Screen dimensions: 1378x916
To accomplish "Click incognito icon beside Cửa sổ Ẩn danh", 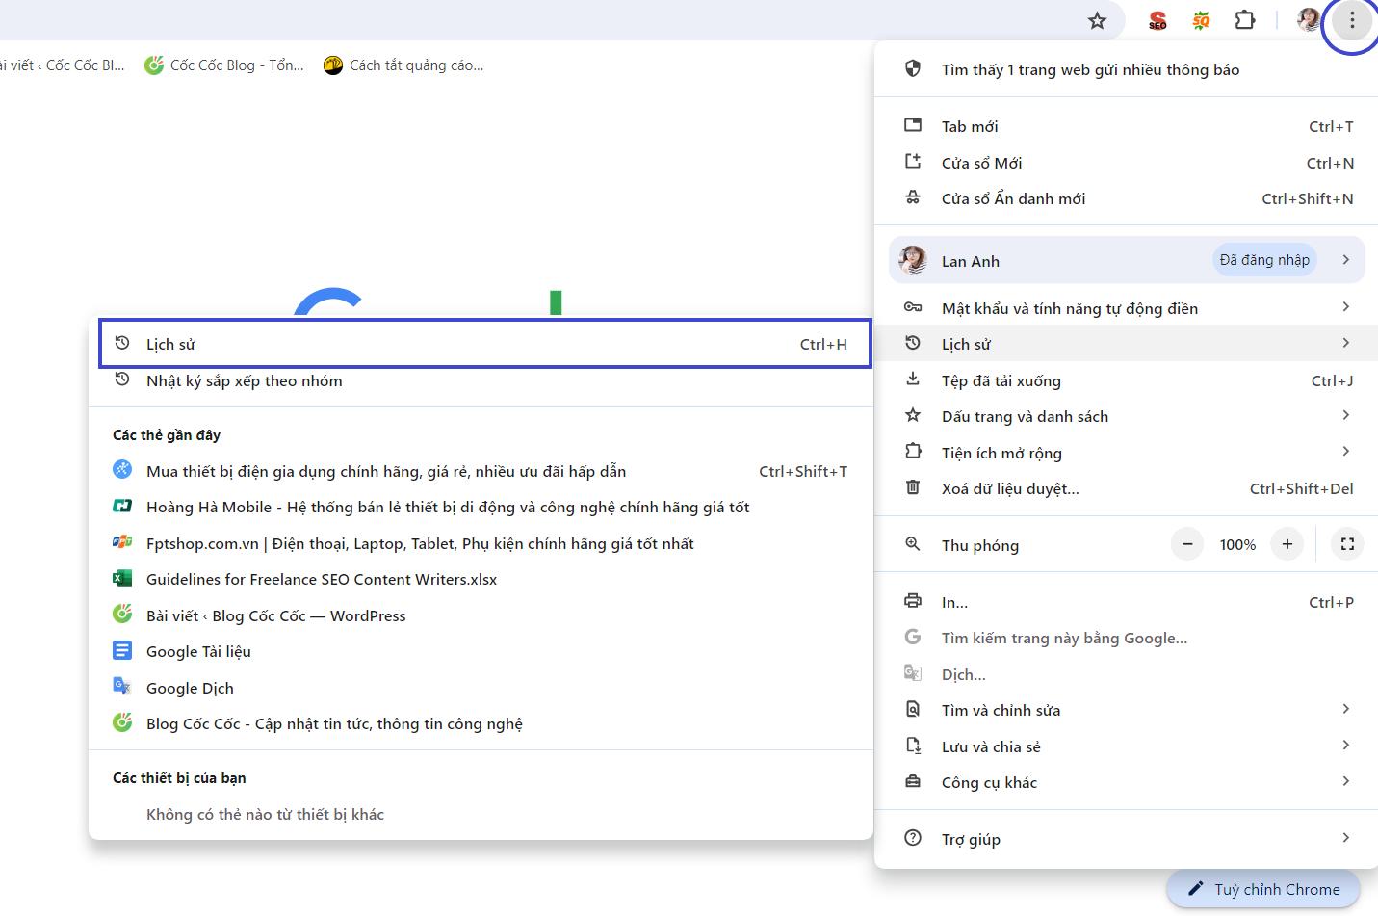I will coord(913,197).
